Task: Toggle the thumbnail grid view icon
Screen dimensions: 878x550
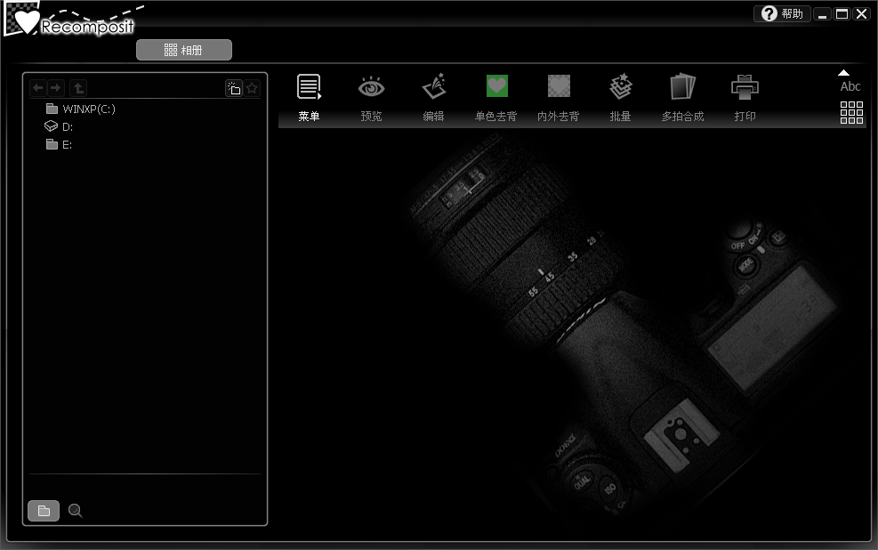Action: coord(851,112)
